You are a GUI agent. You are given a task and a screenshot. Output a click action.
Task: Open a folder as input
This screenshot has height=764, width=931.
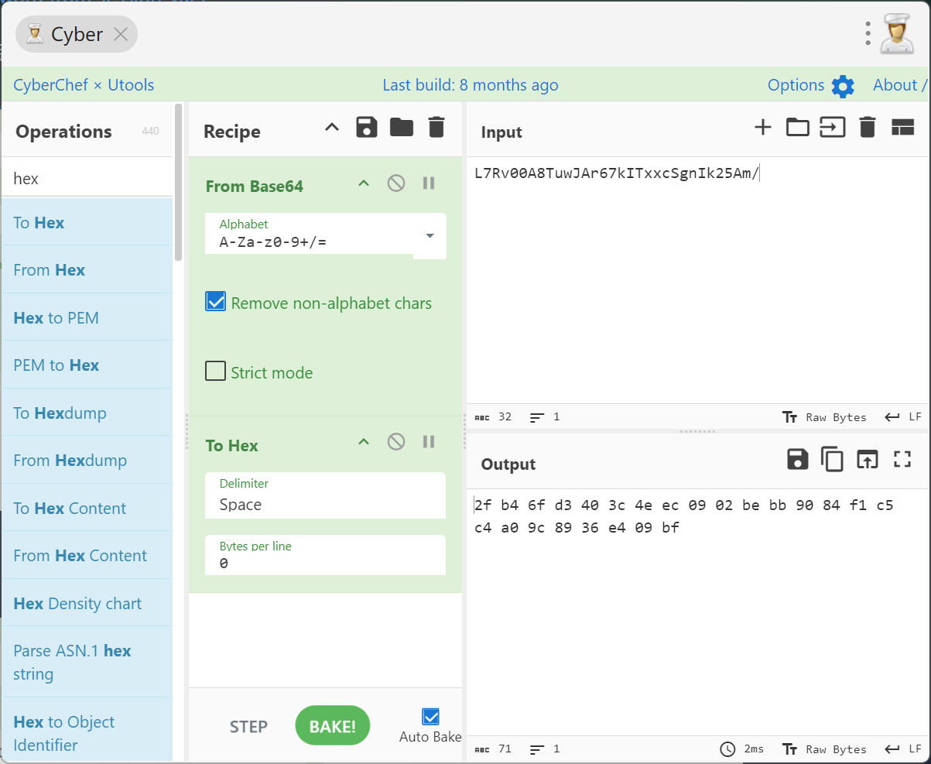click(x=798, y=128)
